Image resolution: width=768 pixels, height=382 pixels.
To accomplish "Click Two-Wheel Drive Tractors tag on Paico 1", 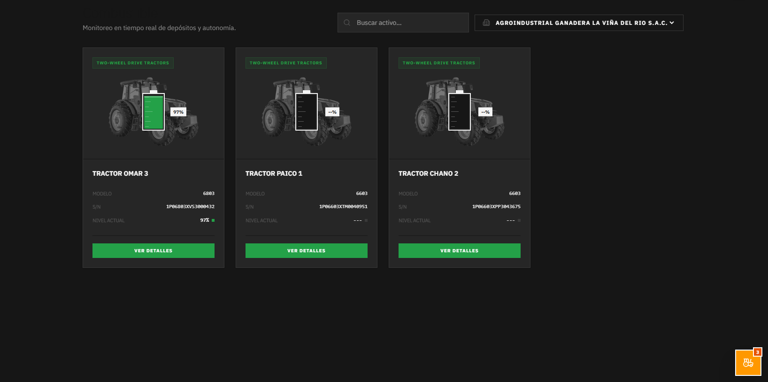I will [x=286, y=63].
